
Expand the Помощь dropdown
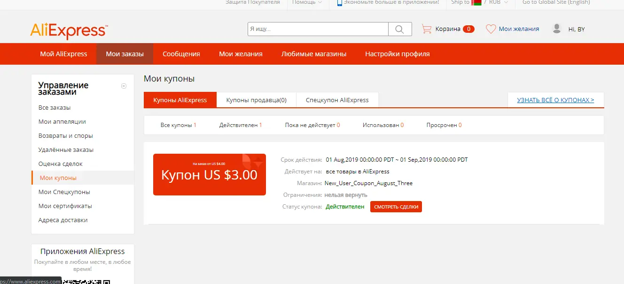click(307, 2)
